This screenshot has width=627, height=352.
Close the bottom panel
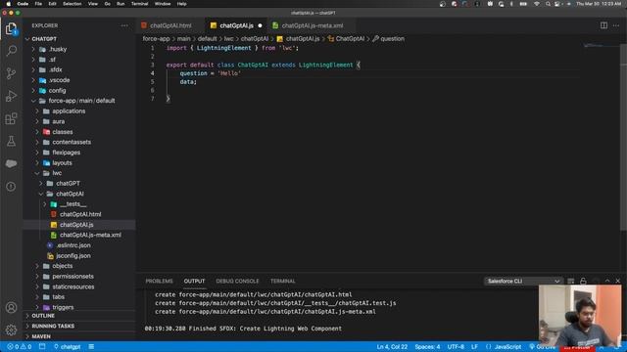point(618,281)
